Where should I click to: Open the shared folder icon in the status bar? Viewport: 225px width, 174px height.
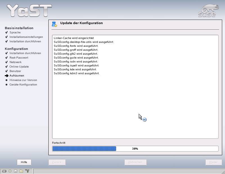21,171
